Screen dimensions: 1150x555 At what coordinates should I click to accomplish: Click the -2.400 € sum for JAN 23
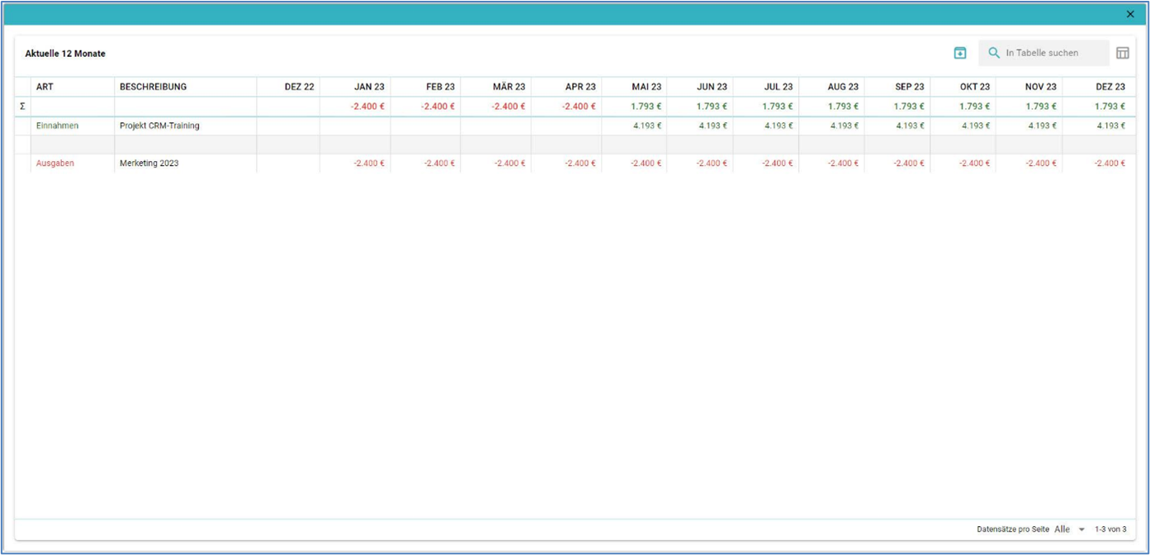click(x=367, y=107)
